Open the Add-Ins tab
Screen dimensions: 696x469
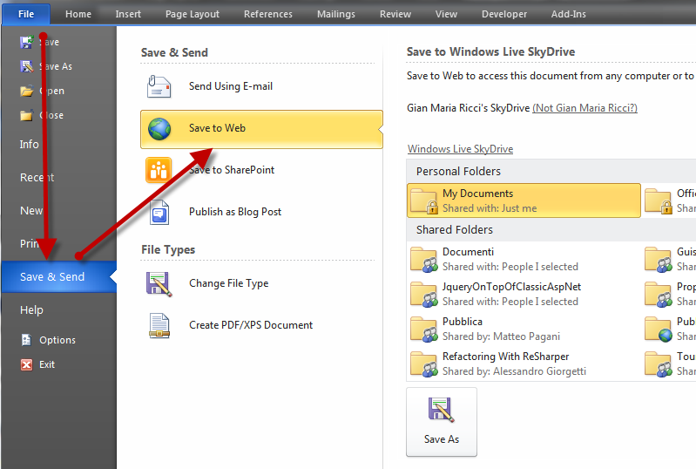coord(569,14)
